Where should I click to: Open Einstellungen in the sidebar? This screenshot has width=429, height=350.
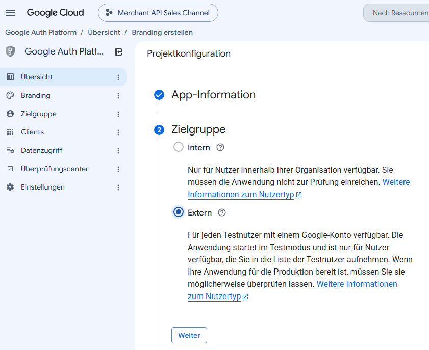tap(63, 187)
